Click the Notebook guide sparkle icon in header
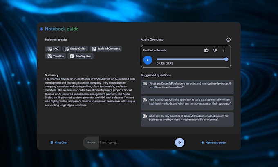Viewport: 278px width, 167px height. click(x=41, y=29)
